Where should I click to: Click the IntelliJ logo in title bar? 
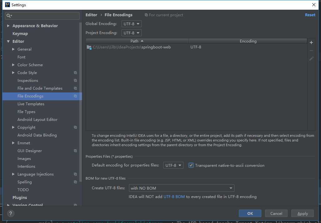7,5
